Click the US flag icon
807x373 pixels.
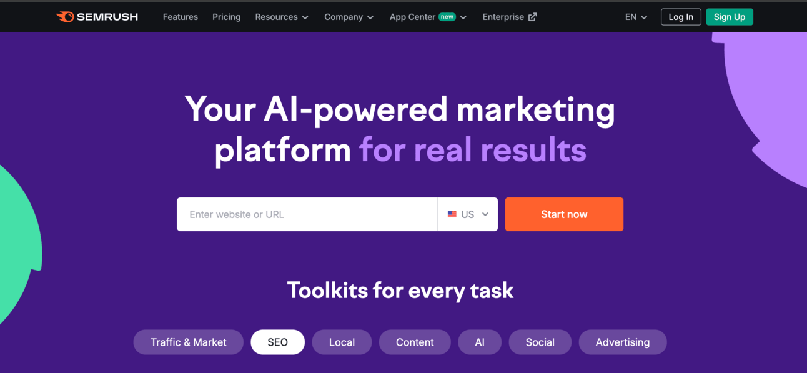click(x=452, y=214)
